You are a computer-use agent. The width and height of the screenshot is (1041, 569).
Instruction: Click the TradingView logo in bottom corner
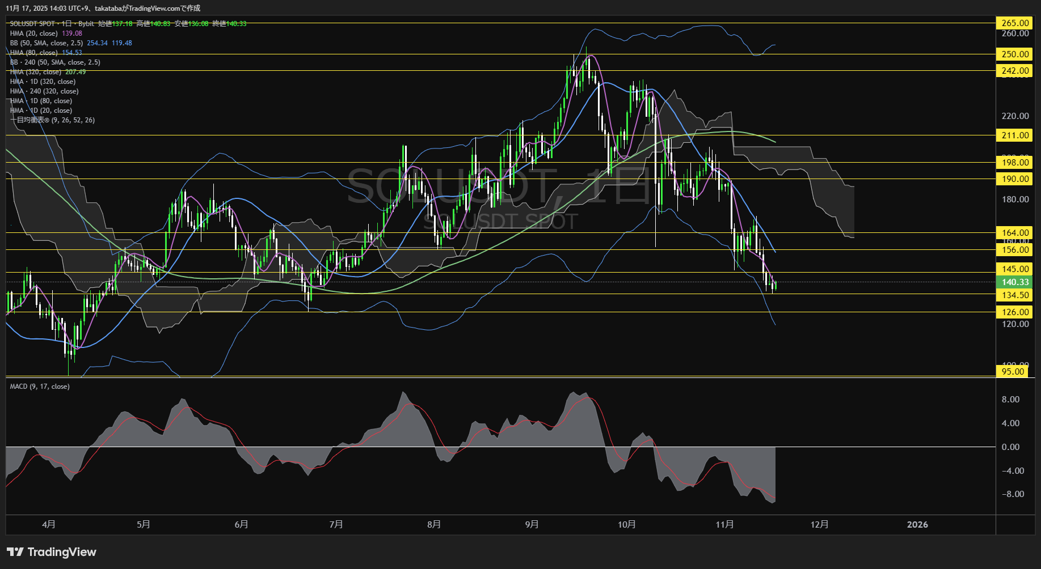[52, 552]
